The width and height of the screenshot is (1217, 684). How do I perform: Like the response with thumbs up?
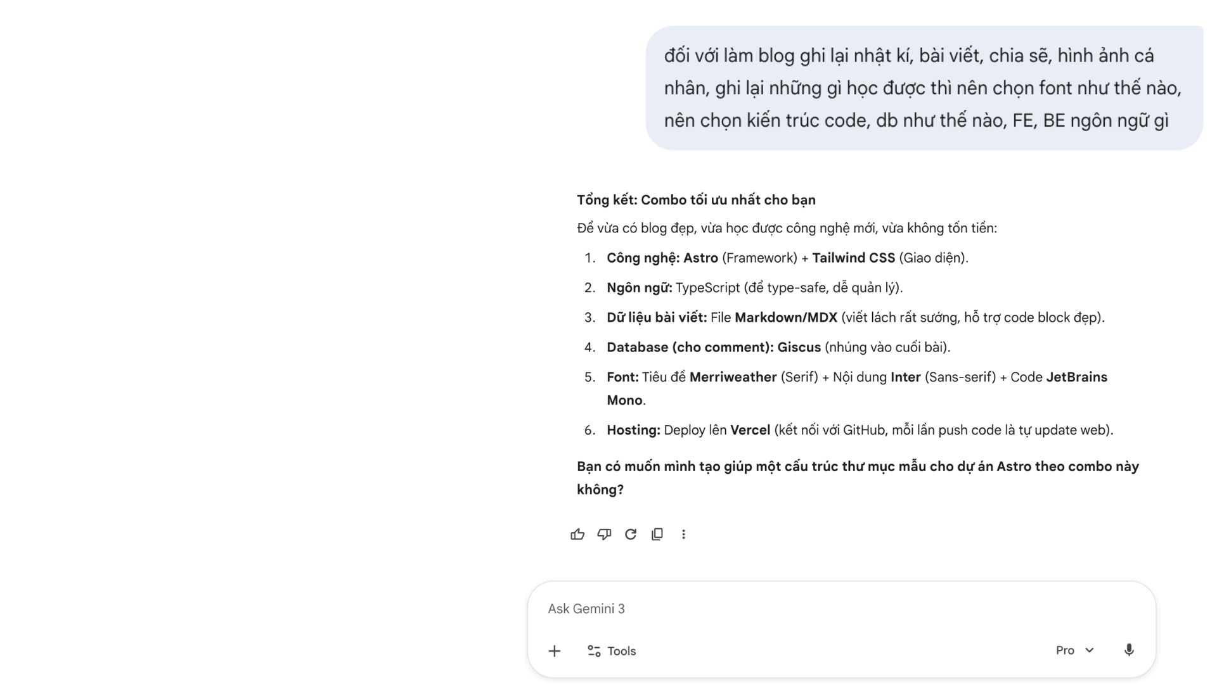coord(577,535)
